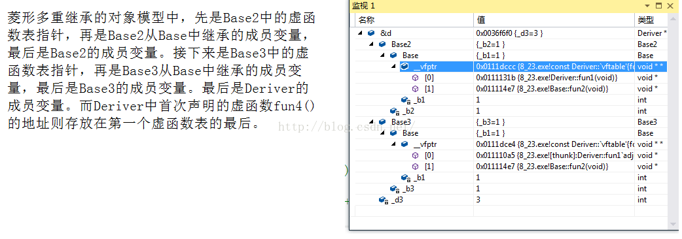Click the 值 column header
The height and width of the screenshot is (239, 682).
[x=554, y=20]
